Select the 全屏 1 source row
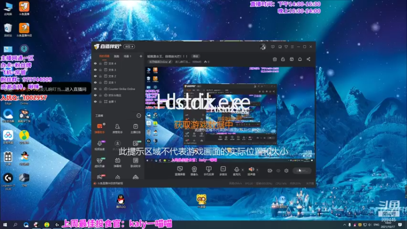407x229 pixels. click(118, 101)
